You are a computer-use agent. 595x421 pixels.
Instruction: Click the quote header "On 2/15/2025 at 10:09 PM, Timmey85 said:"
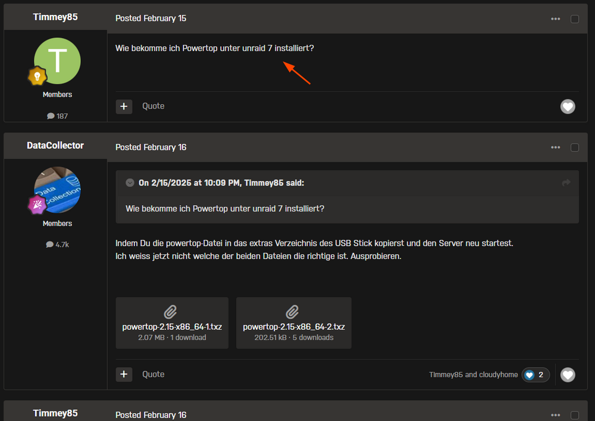pyautogui.click(x=221, y=183)
